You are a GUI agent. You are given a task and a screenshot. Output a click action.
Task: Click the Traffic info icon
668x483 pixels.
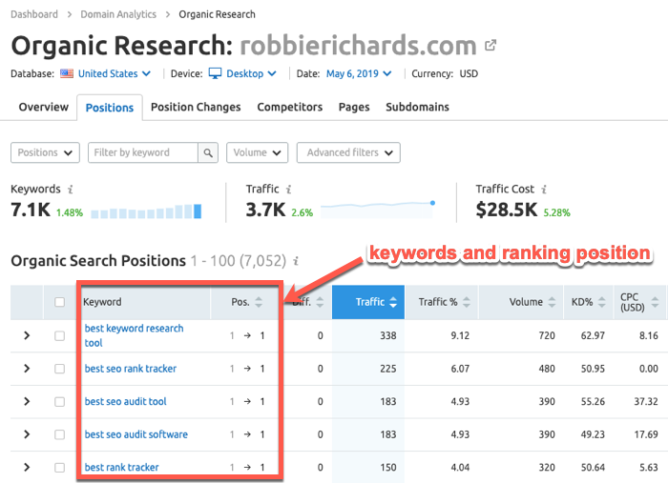click(x=289, y=190)
